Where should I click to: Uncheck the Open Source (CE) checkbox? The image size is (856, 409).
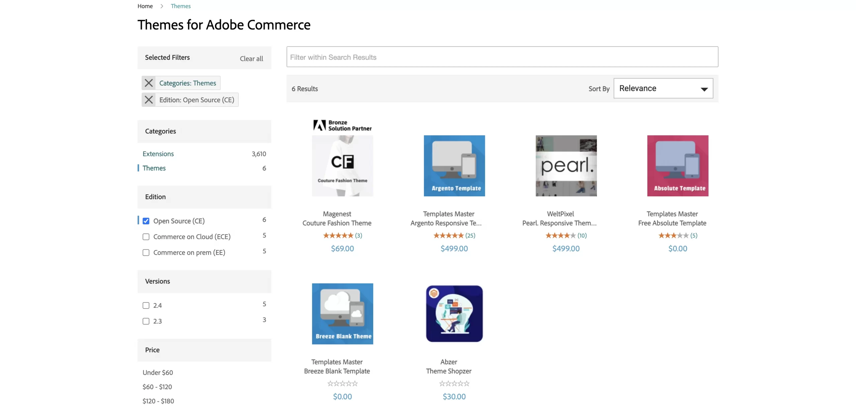146,221
